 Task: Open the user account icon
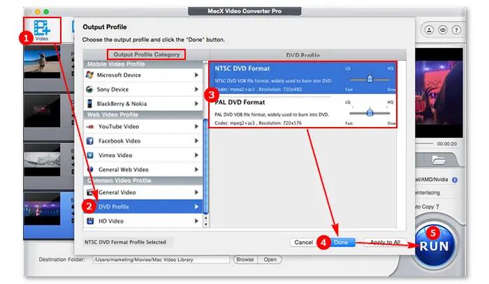click(429, 30)
